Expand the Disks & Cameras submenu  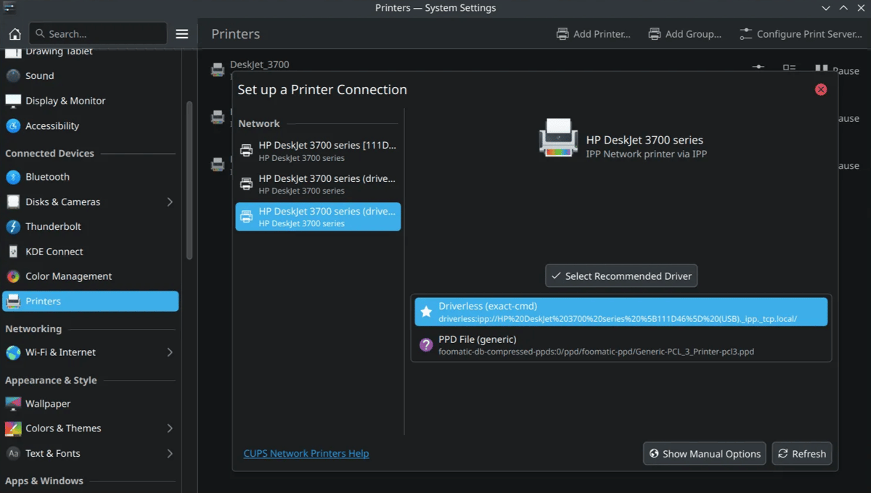click(x=170, y=202)
